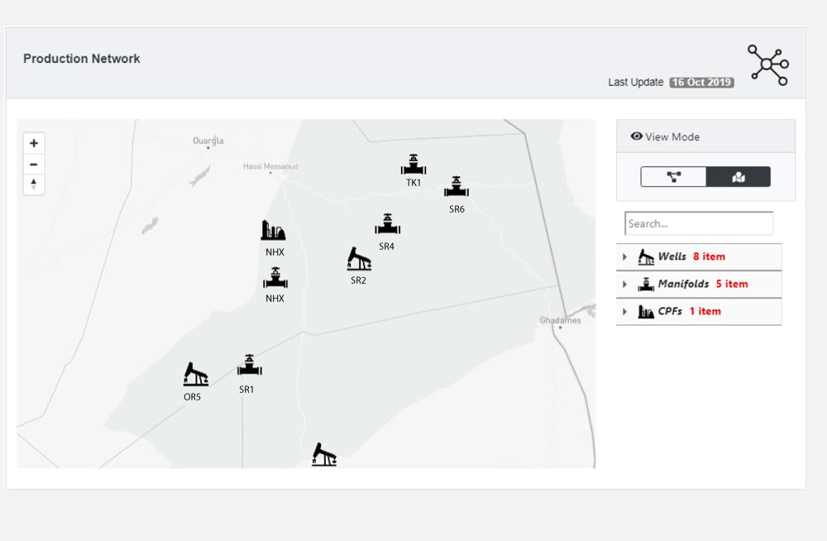
Task: Click the pumpjack icon at map bottom
Action: (x=323, y=454)
